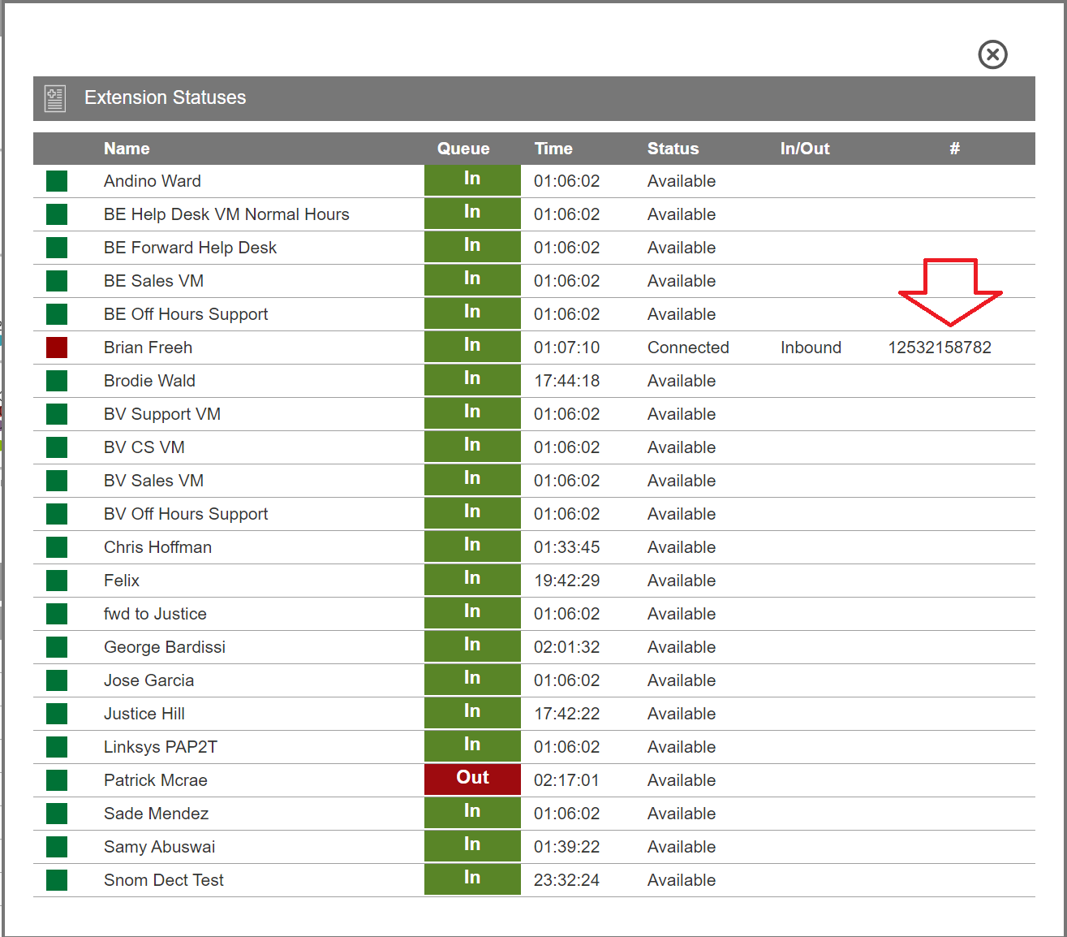The image size is (1067, 937).
Task: Click Samy Abuswai's status square
Action: [57, 847]
